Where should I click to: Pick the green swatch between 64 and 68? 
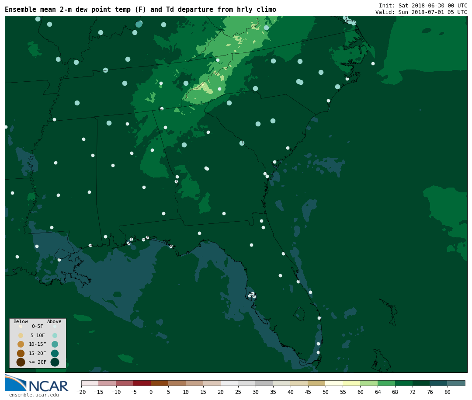[386, 383]
